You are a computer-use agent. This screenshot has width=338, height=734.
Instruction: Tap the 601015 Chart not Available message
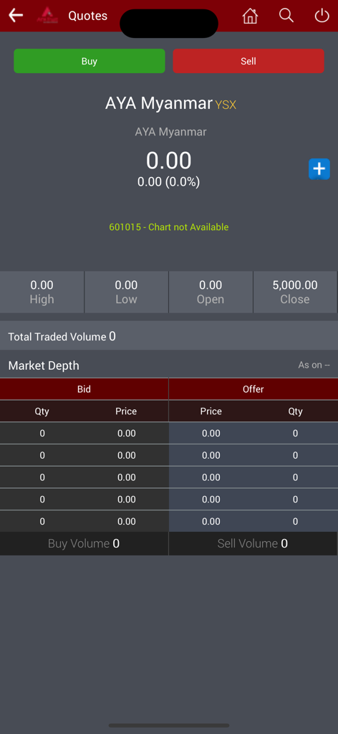click(x=169, y=227)
